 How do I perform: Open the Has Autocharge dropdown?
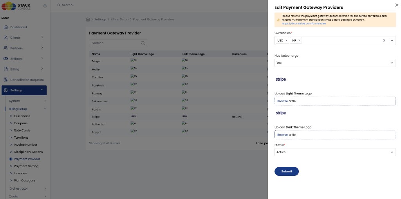(x=335, y=63)
